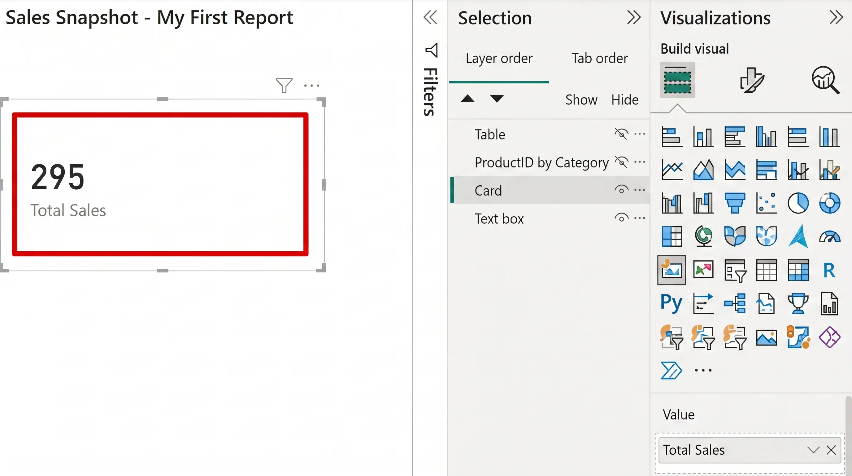Image resolution: width=852 pixels, height=476 pixels.
Task: Open the Format visual paintbrush icon
Action: (x=752, y=80)
